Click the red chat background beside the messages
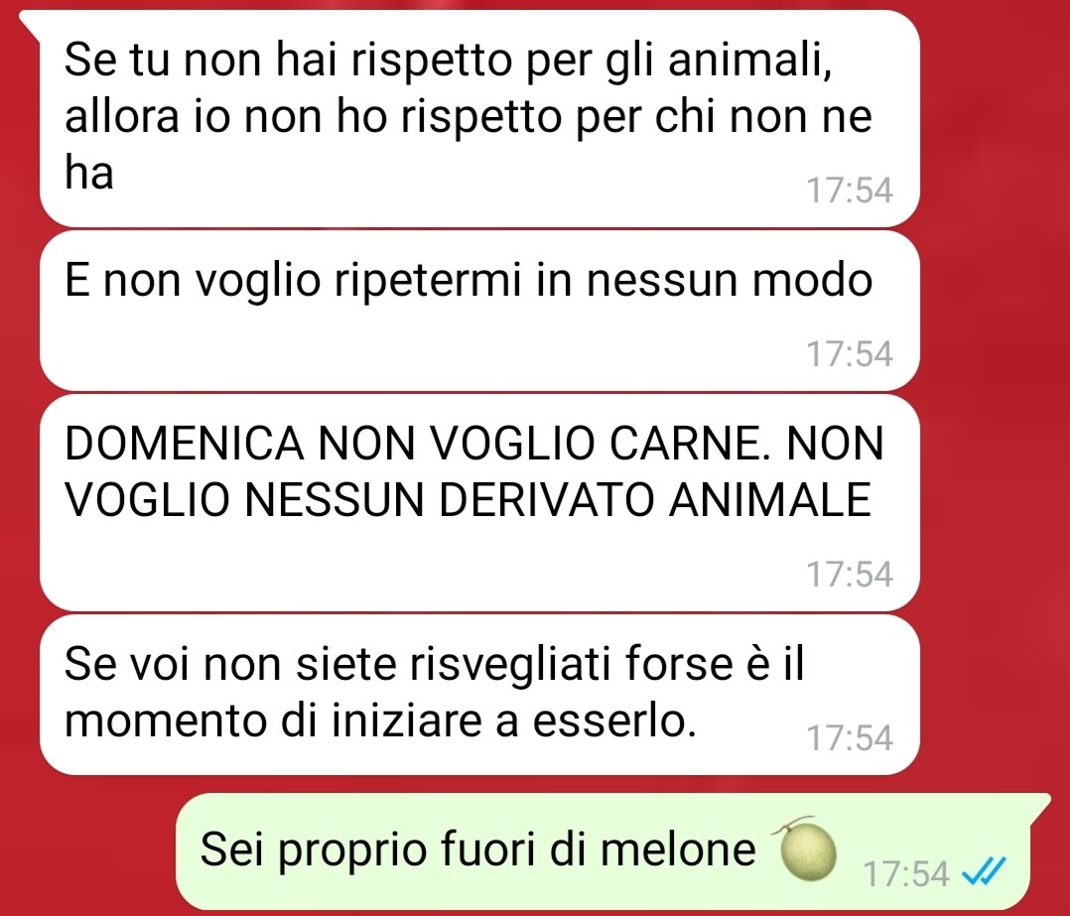 pos(993,409)
